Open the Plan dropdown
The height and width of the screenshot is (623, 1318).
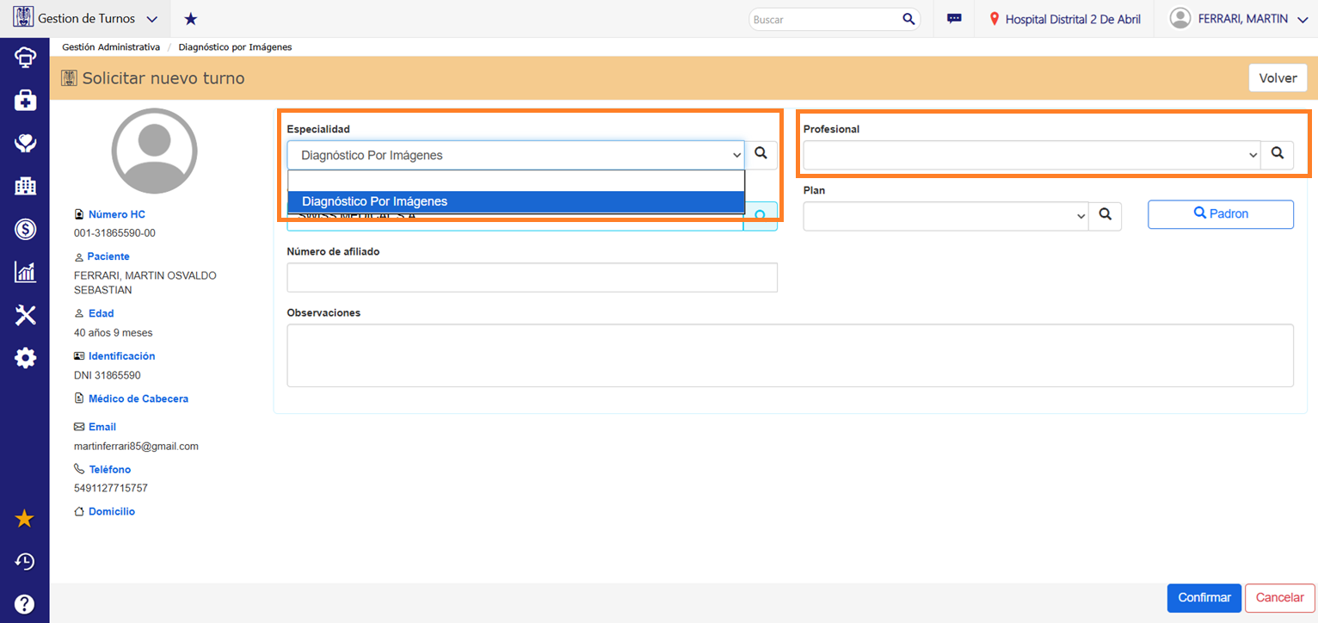coord(946,216)
